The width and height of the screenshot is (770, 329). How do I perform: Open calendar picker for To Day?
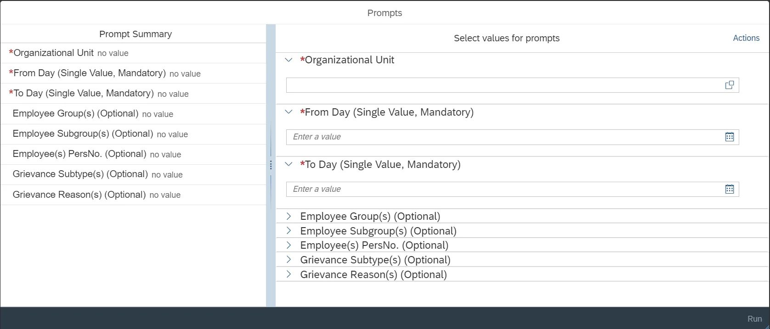[x=729, y=189]
